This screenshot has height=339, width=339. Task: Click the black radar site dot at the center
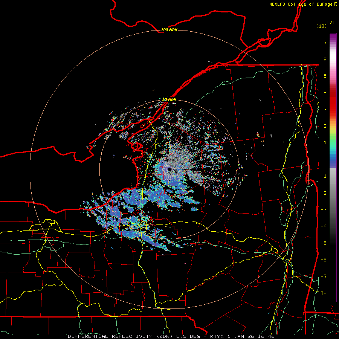click(169, 169)
